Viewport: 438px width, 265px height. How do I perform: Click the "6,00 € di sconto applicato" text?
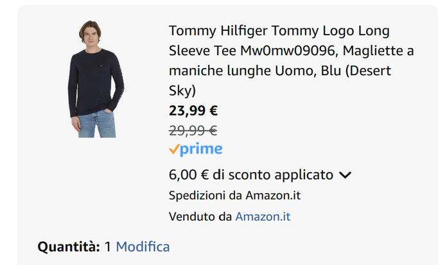(x=251, y=175)
